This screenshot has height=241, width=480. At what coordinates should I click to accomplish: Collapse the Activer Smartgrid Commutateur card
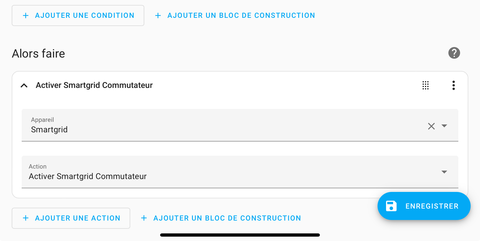coord(24,85)
